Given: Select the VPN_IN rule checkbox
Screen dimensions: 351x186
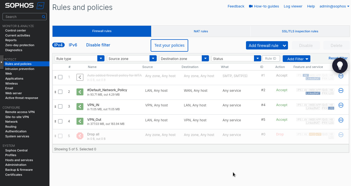Looking at the screenshot, I should coord(60,106).
